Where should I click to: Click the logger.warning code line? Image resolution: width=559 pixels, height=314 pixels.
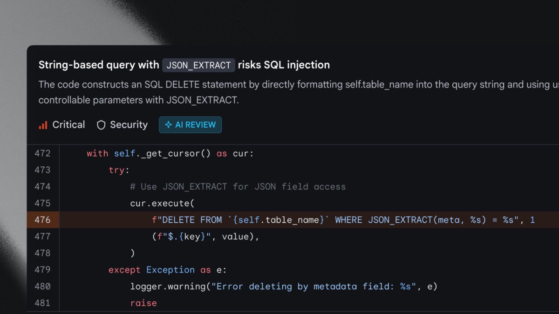(x=284, y=287)
